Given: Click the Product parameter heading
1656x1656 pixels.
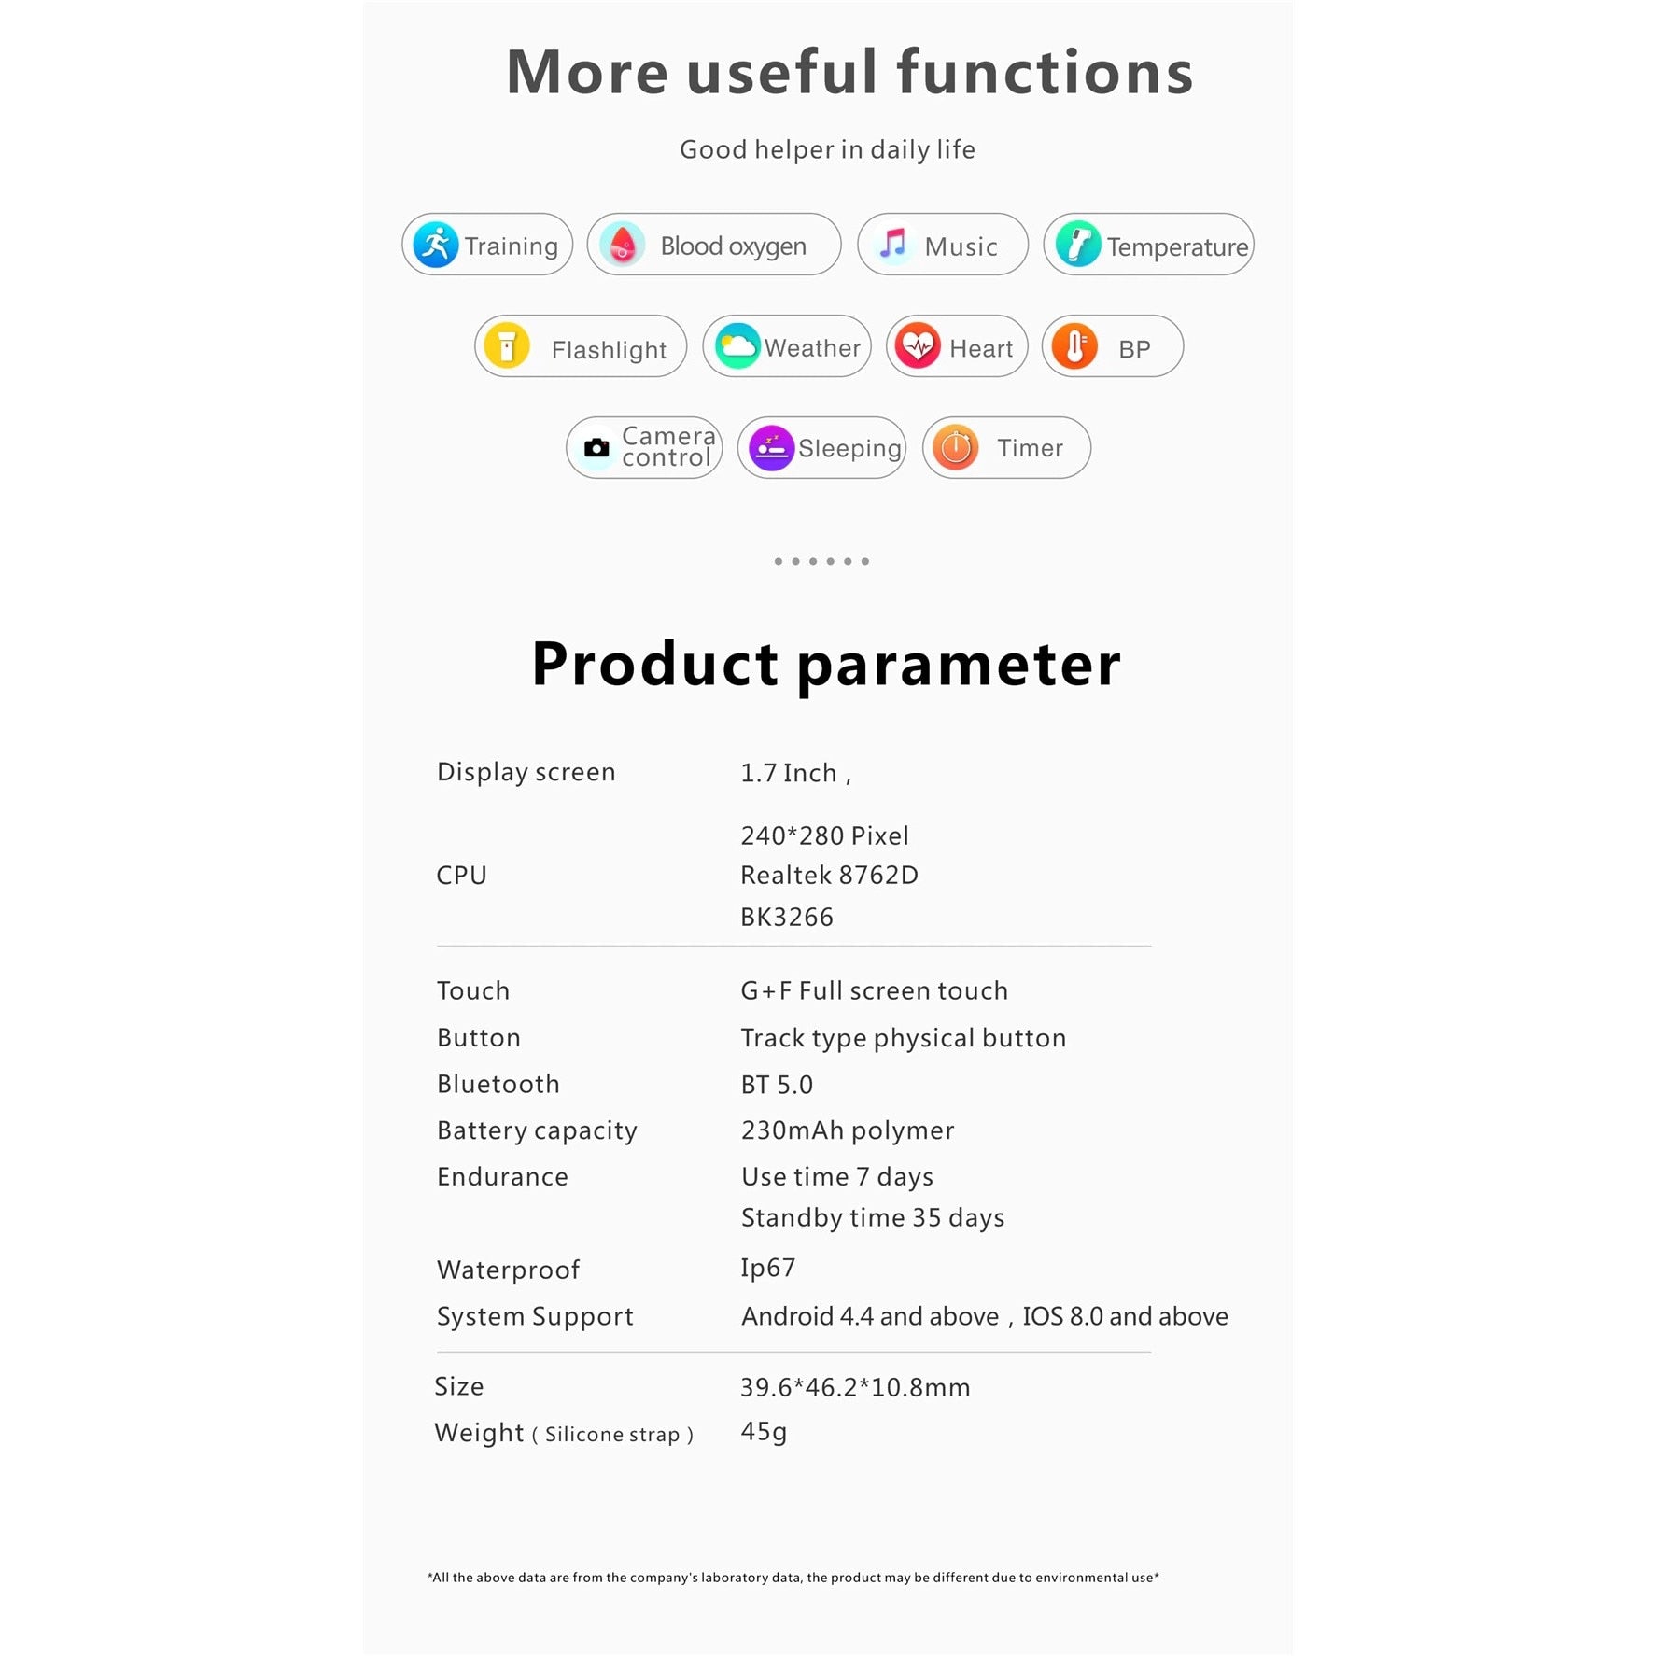Looking at the screenshot, I should point(826,665).
